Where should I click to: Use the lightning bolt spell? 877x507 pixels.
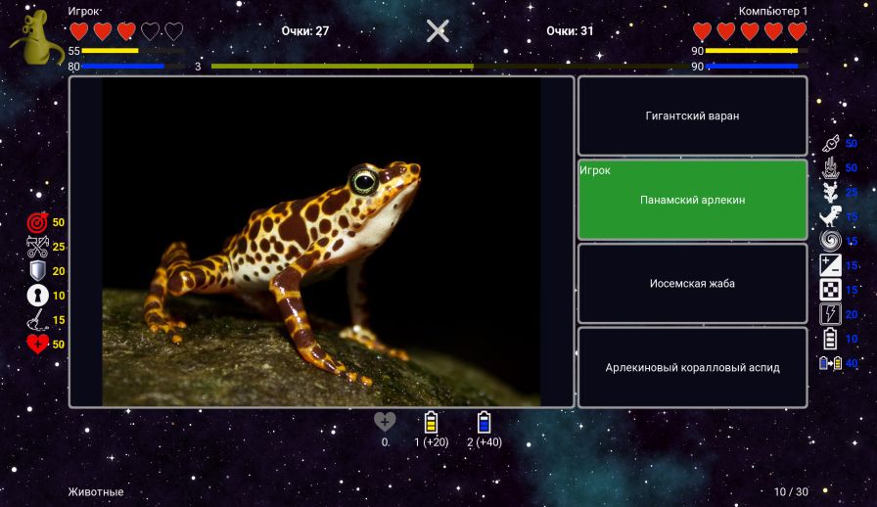click(830, 314)
